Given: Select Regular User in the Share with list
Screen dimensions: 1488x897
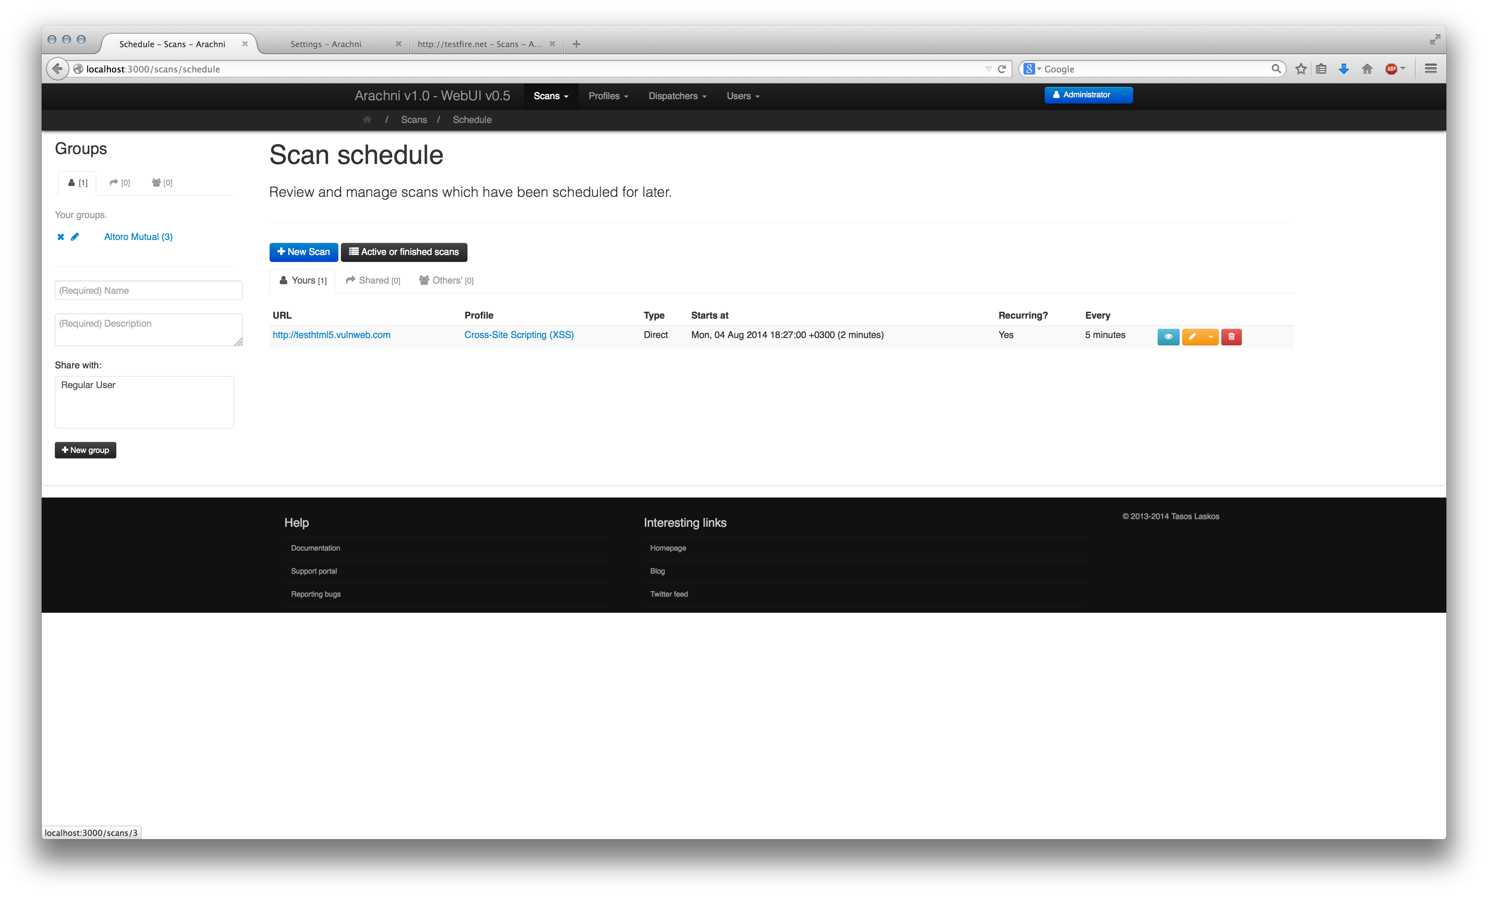Looking at the screenshot, I should pyautogui.click(x=88, y=385).
